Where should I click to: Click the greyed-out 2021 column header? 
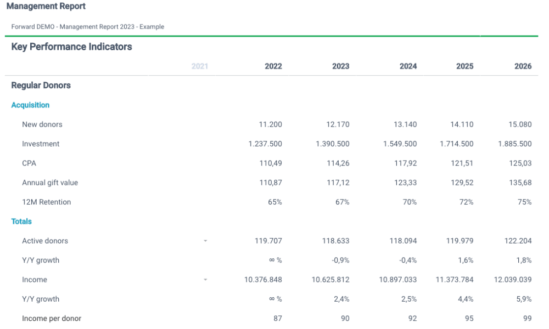tap(199, 66)
